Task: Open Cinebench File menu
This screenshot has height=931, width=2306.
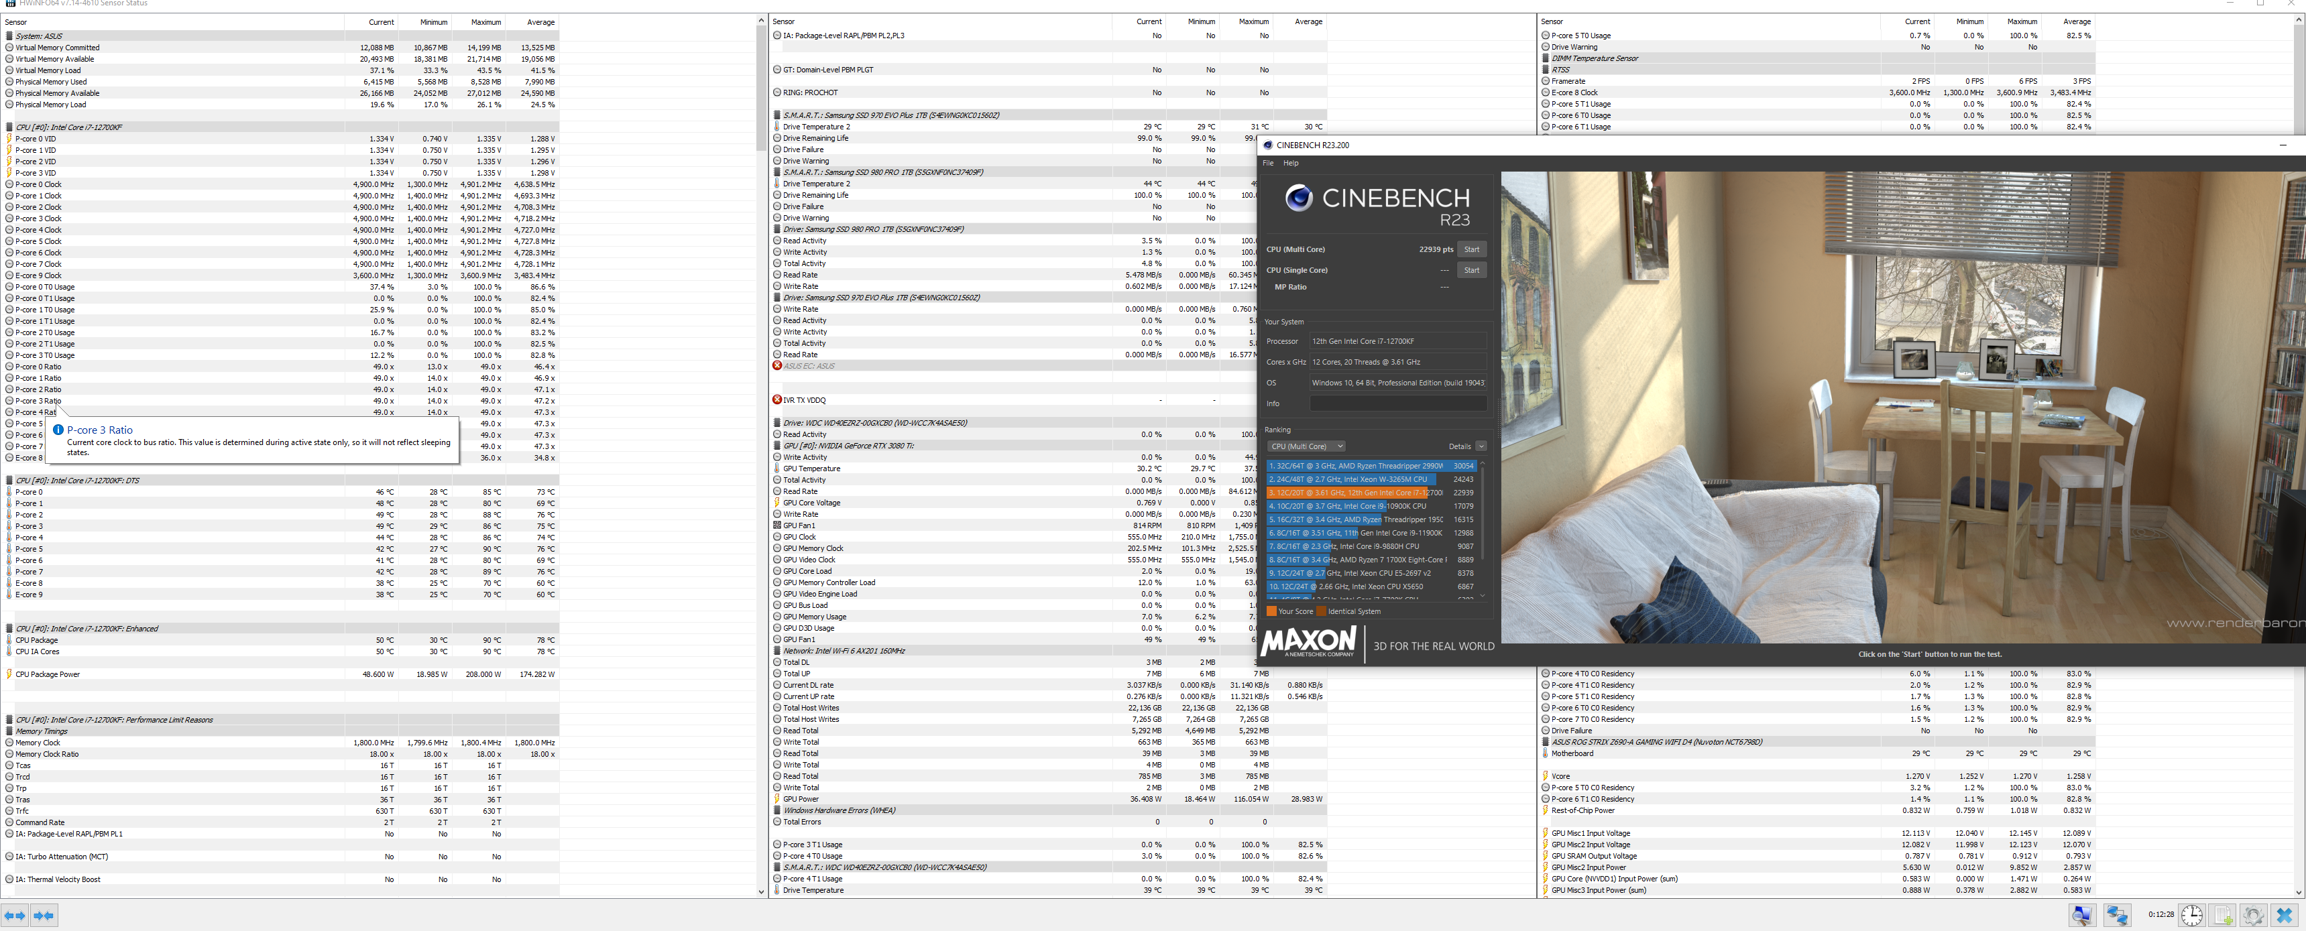Action: pos(1267,163)
